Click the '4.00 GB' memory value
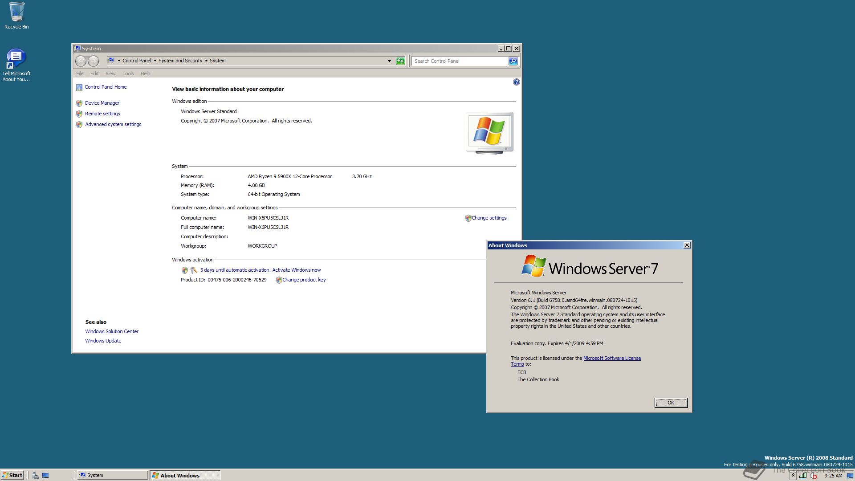855x481 pixels. [x=256, y=185]
